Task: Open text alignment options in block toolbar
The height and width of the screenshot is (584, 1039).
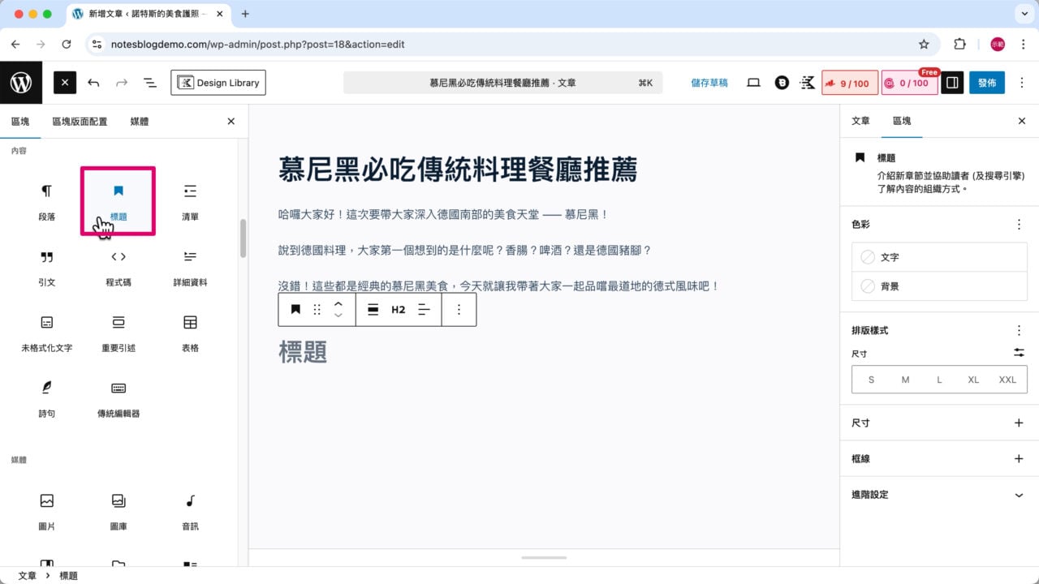Action: click(422, 309)
